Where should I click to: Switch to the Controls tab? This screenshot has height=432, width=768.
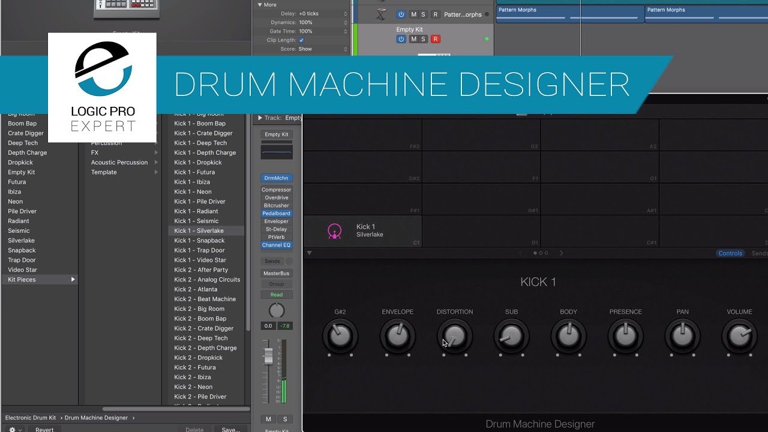point(730,253)
